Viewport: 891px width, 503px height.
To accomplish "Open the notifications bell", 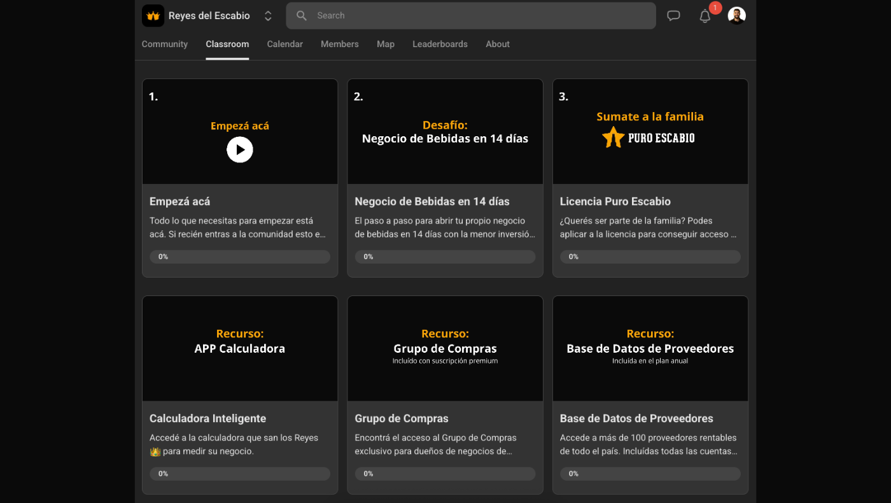I will pyautogui.click(x=705, y=17).
